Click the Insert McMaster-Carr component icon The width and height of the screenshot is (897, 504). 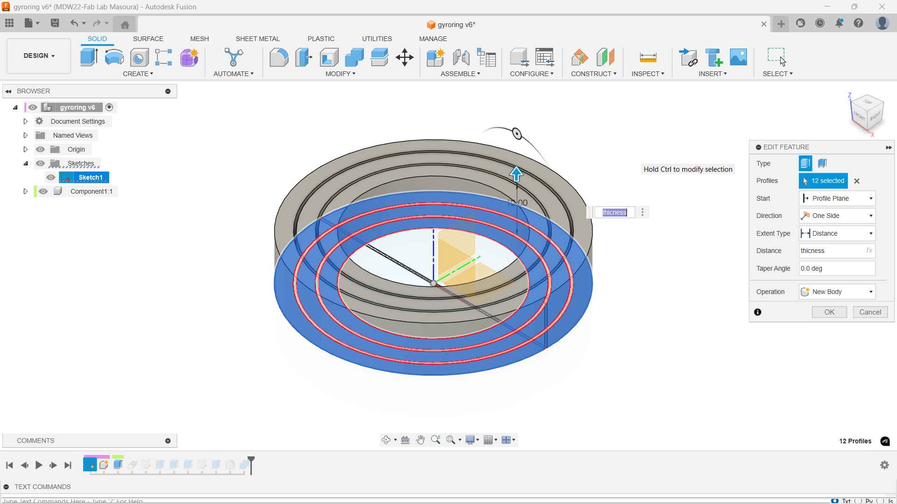pyautogui.click(x=713, y=57)
